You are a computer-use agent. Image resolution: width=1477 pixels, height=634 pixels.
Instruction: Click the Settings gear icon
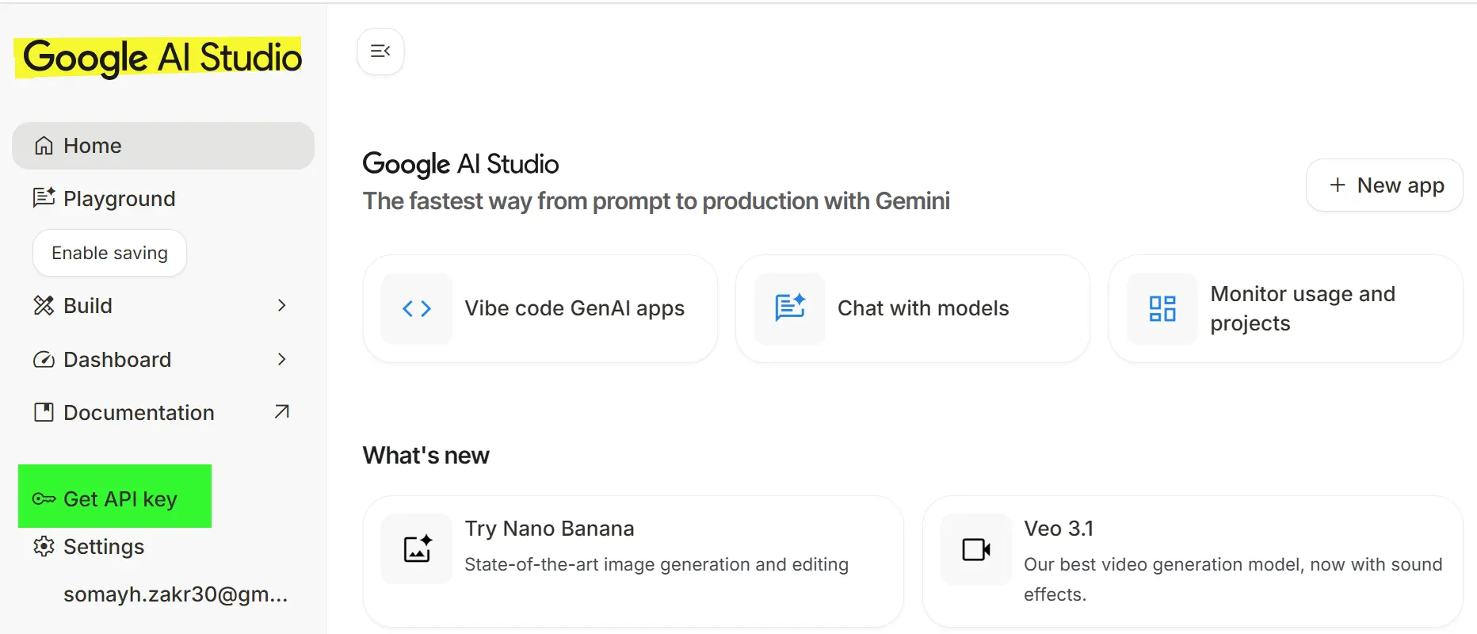[x=44, y=546]
